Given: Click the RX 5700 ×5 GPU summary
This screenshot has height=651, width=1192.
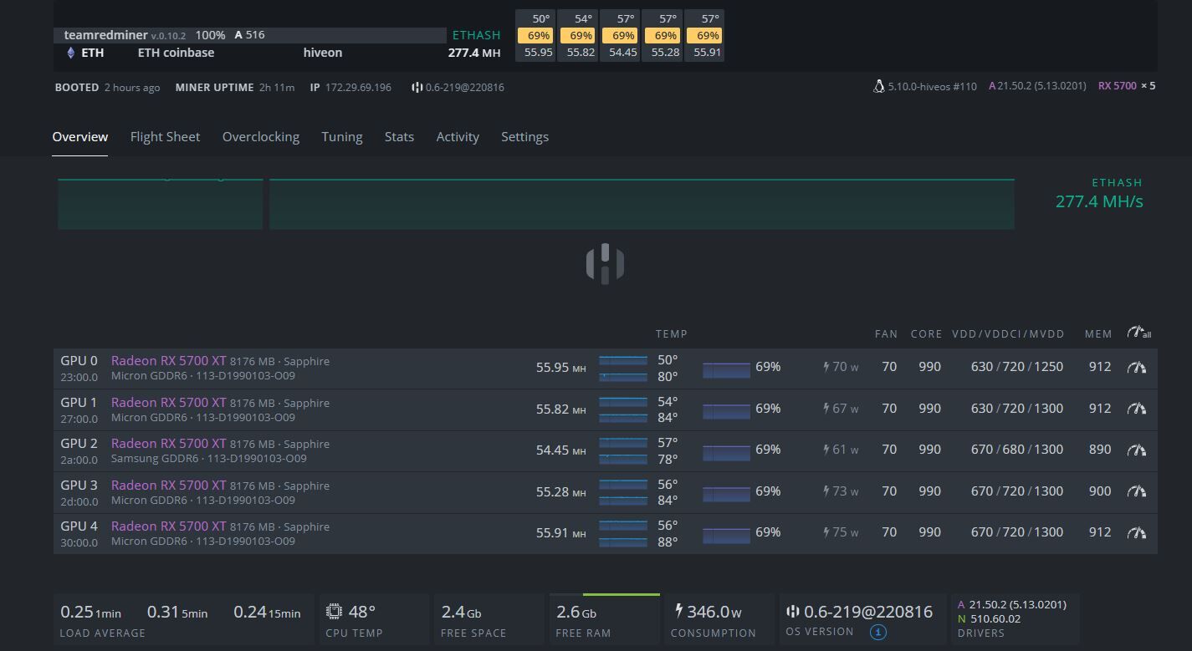Looking at the screenshot, I should point(1127,86).
